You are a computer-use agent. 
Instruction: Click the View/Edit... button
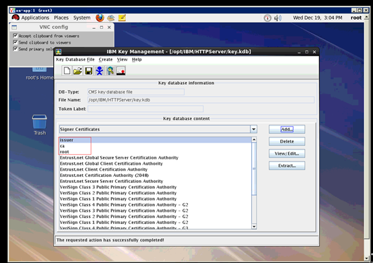click(287, 153)
